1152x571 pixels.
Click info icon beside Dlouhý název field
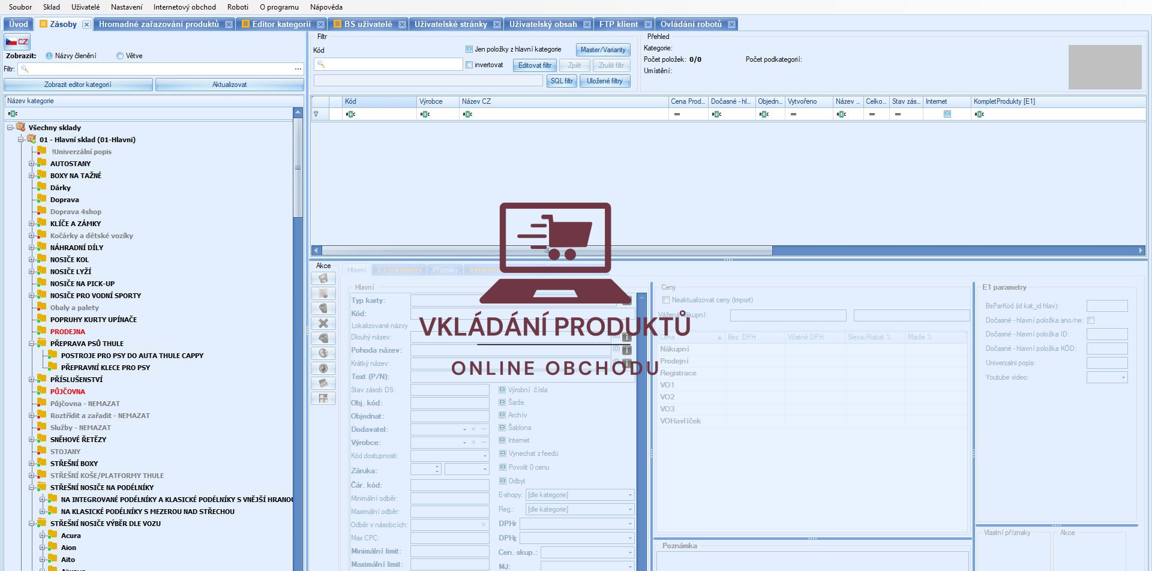coord(626,337)
